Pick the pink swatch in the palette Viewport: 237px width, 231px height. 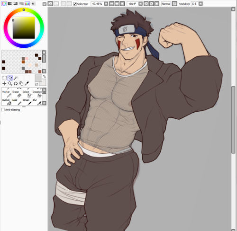27,59
